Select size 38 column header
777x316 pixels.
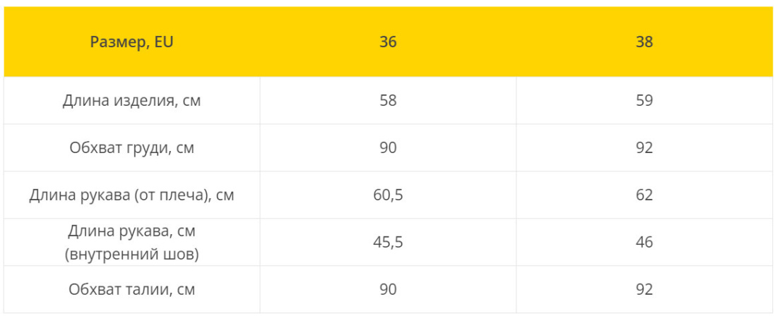[x=644, y=42]
